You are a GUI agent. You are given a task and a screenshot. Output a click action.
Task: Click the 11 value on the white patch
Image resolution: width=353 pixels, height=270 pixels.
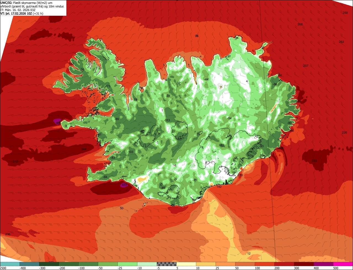(221, 87)
